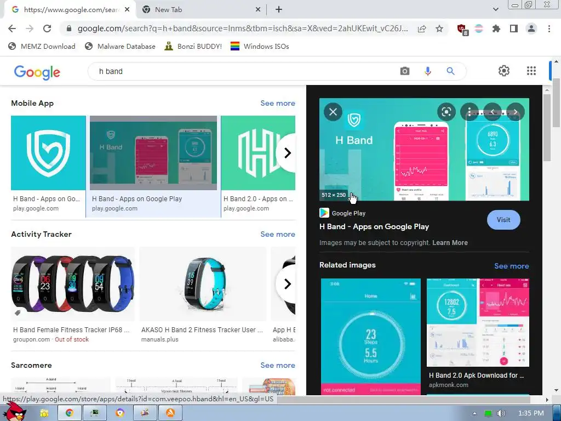Click the Google logo
The width and height of the screenshot is (561, 421).
[37, 72]
